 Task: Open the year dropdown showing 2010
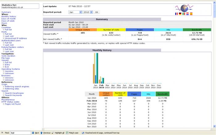pos(88,12)
